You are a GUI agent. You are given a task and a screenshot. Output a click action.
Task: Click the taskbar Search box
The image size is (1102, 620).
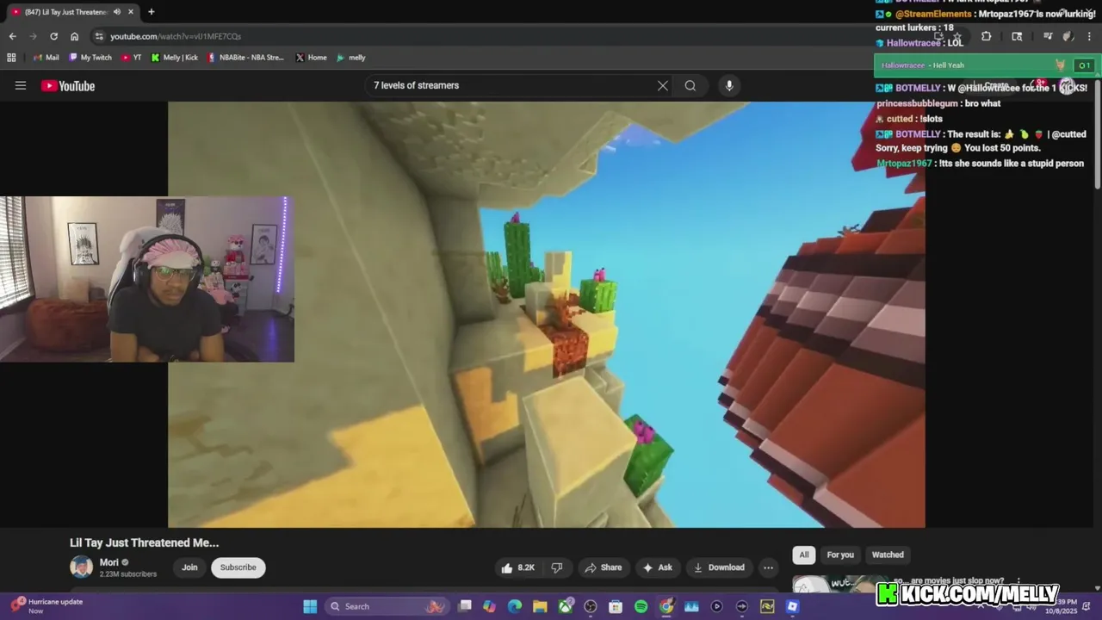(x=387, y=606)
